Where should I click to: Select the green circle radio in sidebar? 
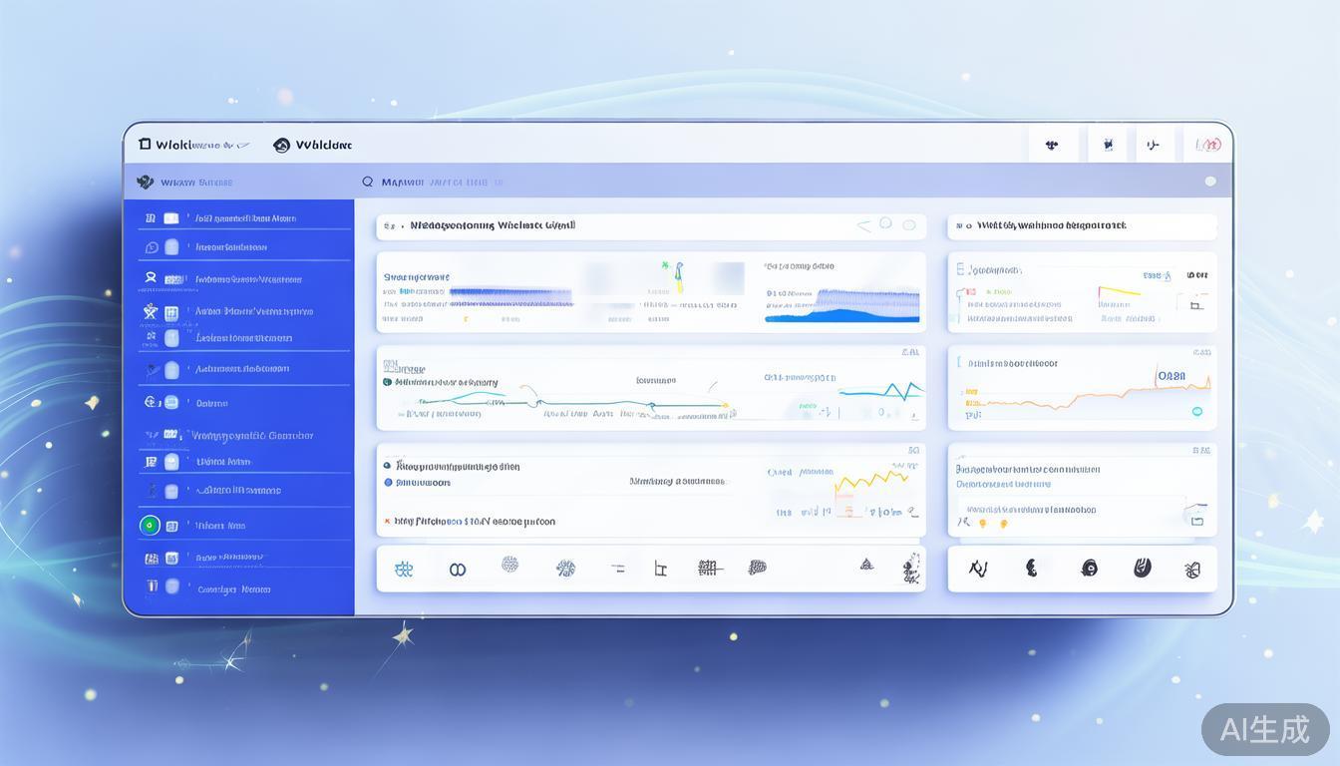(150, 525)
